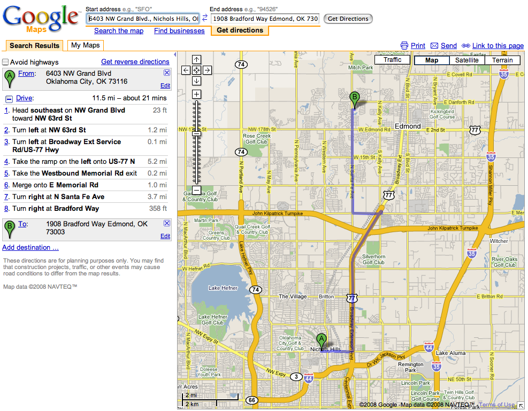Zoom out with the minus button
Image resolution: width=528 pixels, height=411 pixels.
point(196,190)
